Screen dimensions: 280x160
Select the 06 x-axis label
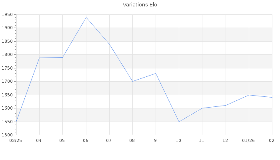click(86, 140)
